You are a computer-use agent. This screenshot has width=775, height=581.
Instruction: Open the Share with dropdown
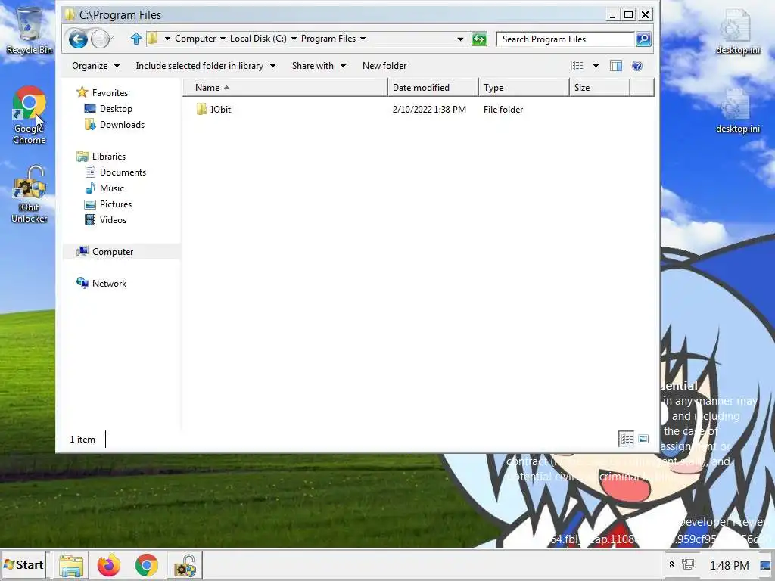(319, 66)
